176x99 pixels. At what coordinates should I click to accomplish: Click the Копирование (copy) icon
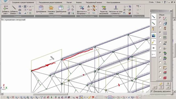tap(41, 8)
